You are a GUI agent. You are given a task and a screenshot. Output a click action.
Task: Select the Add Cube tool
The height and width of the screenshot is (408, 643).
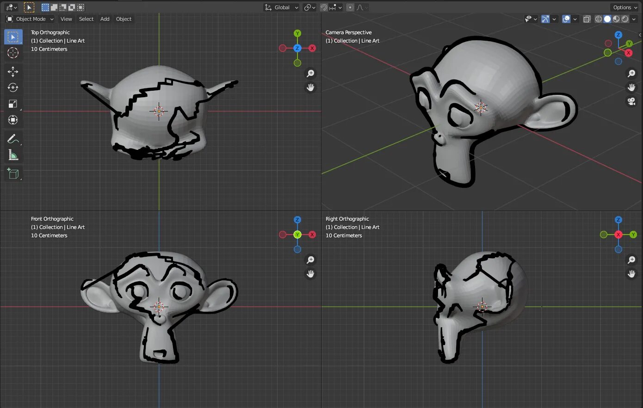point(13,174)
